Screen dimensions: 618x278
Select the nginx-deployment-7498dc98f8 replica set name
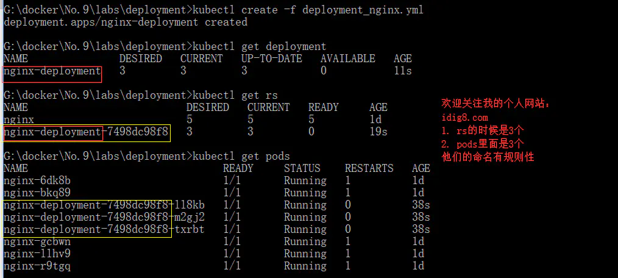(x=86, y=132)
